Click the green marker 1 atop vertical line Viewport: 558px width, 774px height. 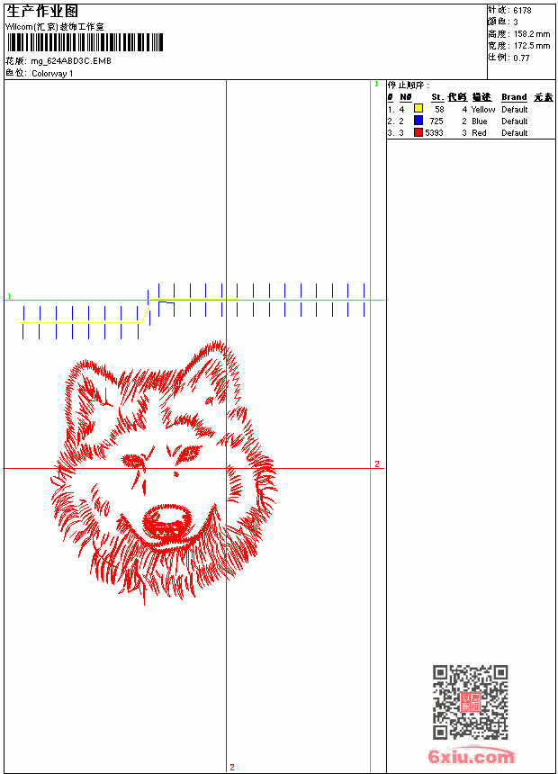[376, 85]
